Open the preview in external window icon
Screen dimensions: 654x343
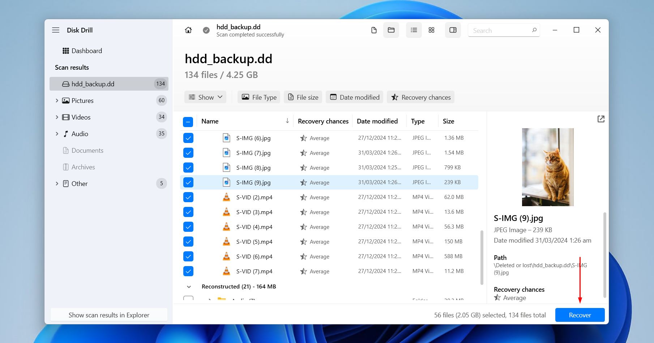600,119
